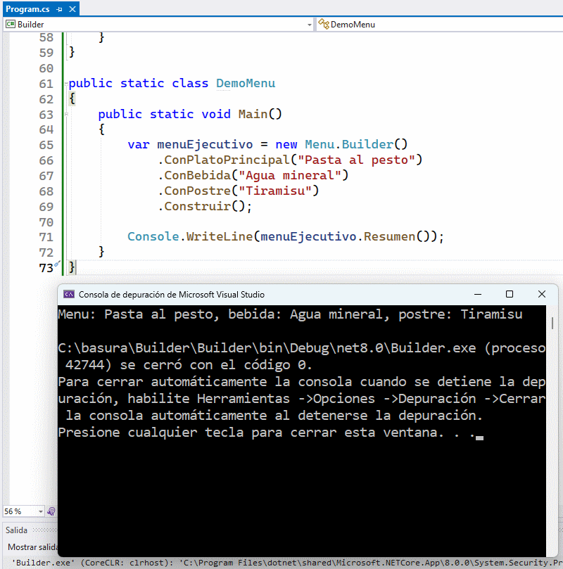Expand the 56 % zoom level dropdown
563x569 pixels.
point(41,511)
